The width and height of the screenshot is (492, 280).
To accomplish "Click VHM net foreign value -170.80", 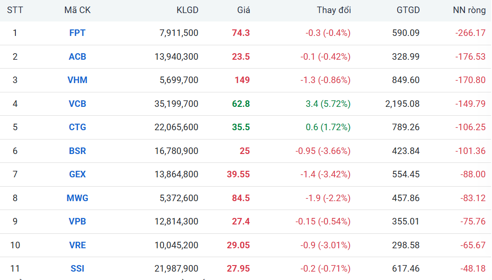I will pos(471,80).
